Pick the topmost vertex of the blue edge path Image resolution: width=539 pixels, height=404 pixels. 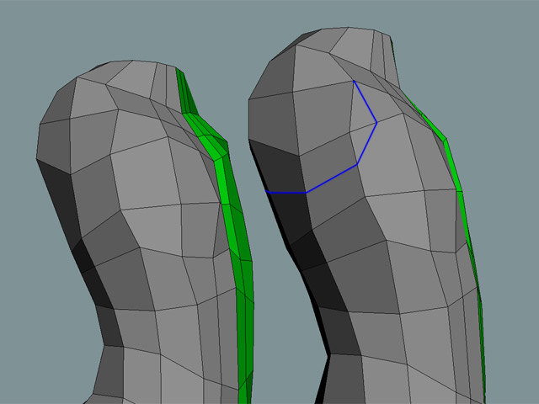[x=355, y=82]
